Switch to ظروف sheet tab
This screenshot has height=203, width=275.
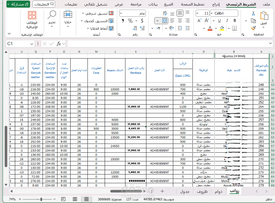(x=202, y=191)
